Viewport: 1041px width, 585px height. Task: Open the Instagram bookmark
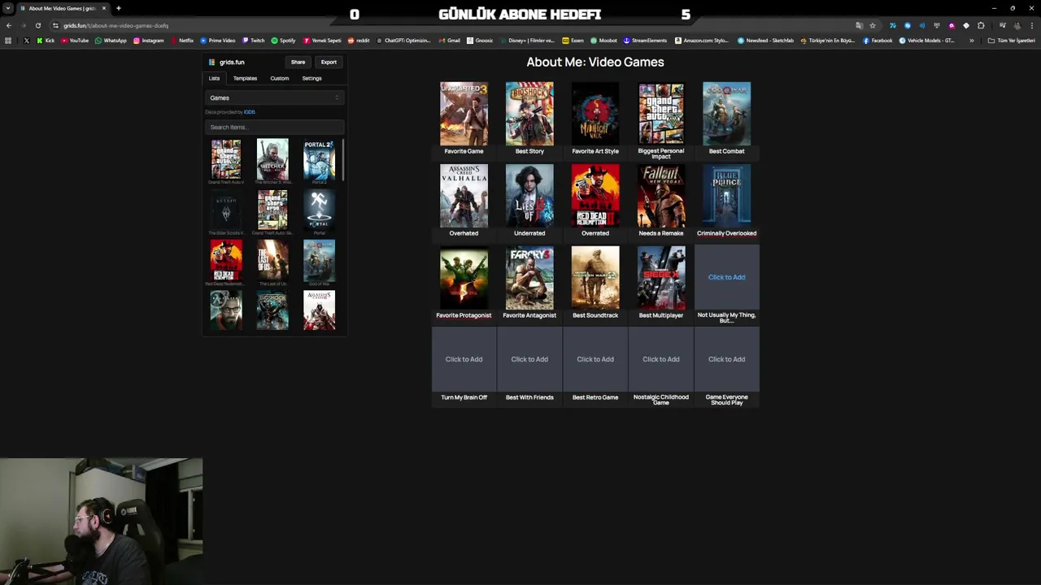point(148,41)
